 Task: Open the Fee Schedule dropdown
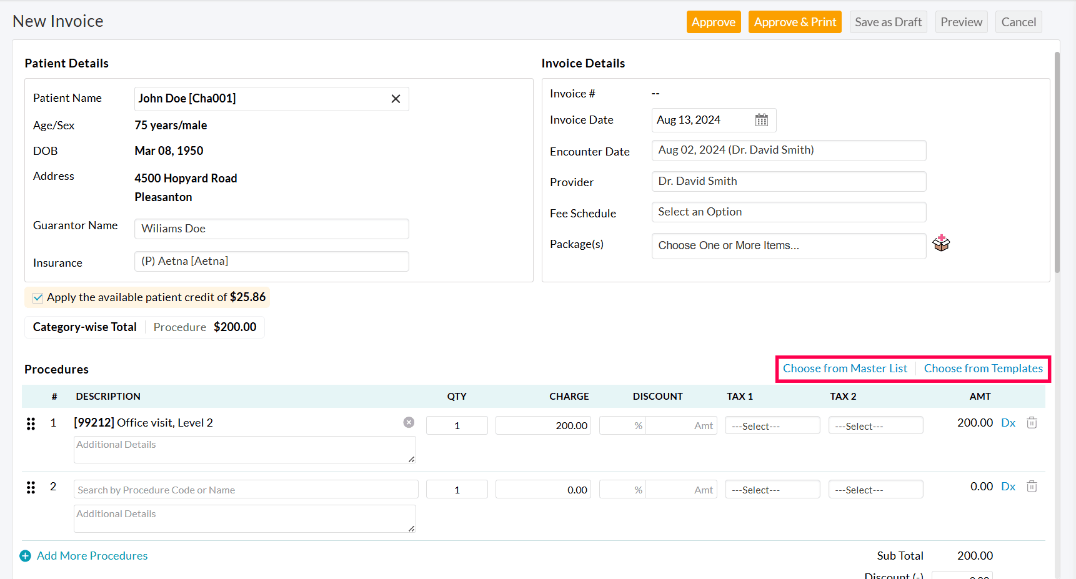pos(788,212)
